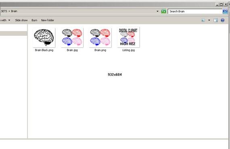The width and height of the screenshot is (230, 149).
Task: Select the Brain.jpg thumbnail
Action: click(72, 38)
